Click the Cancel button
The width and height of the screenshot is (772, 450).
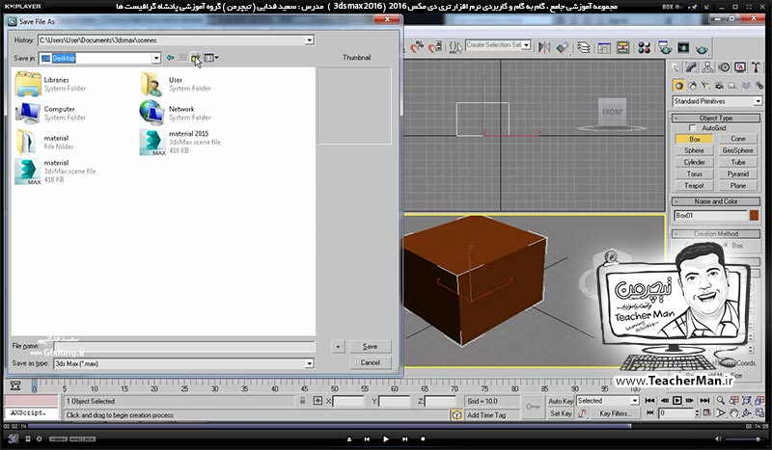[x=371, y=363]
